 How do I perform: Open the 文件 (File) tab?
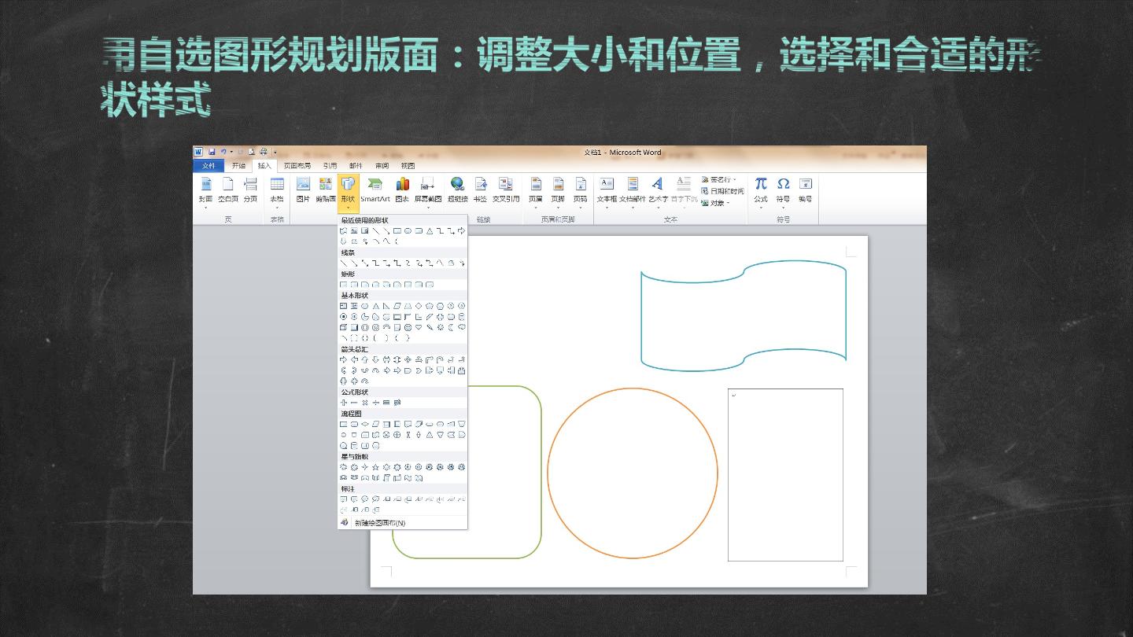coord(209,166)
